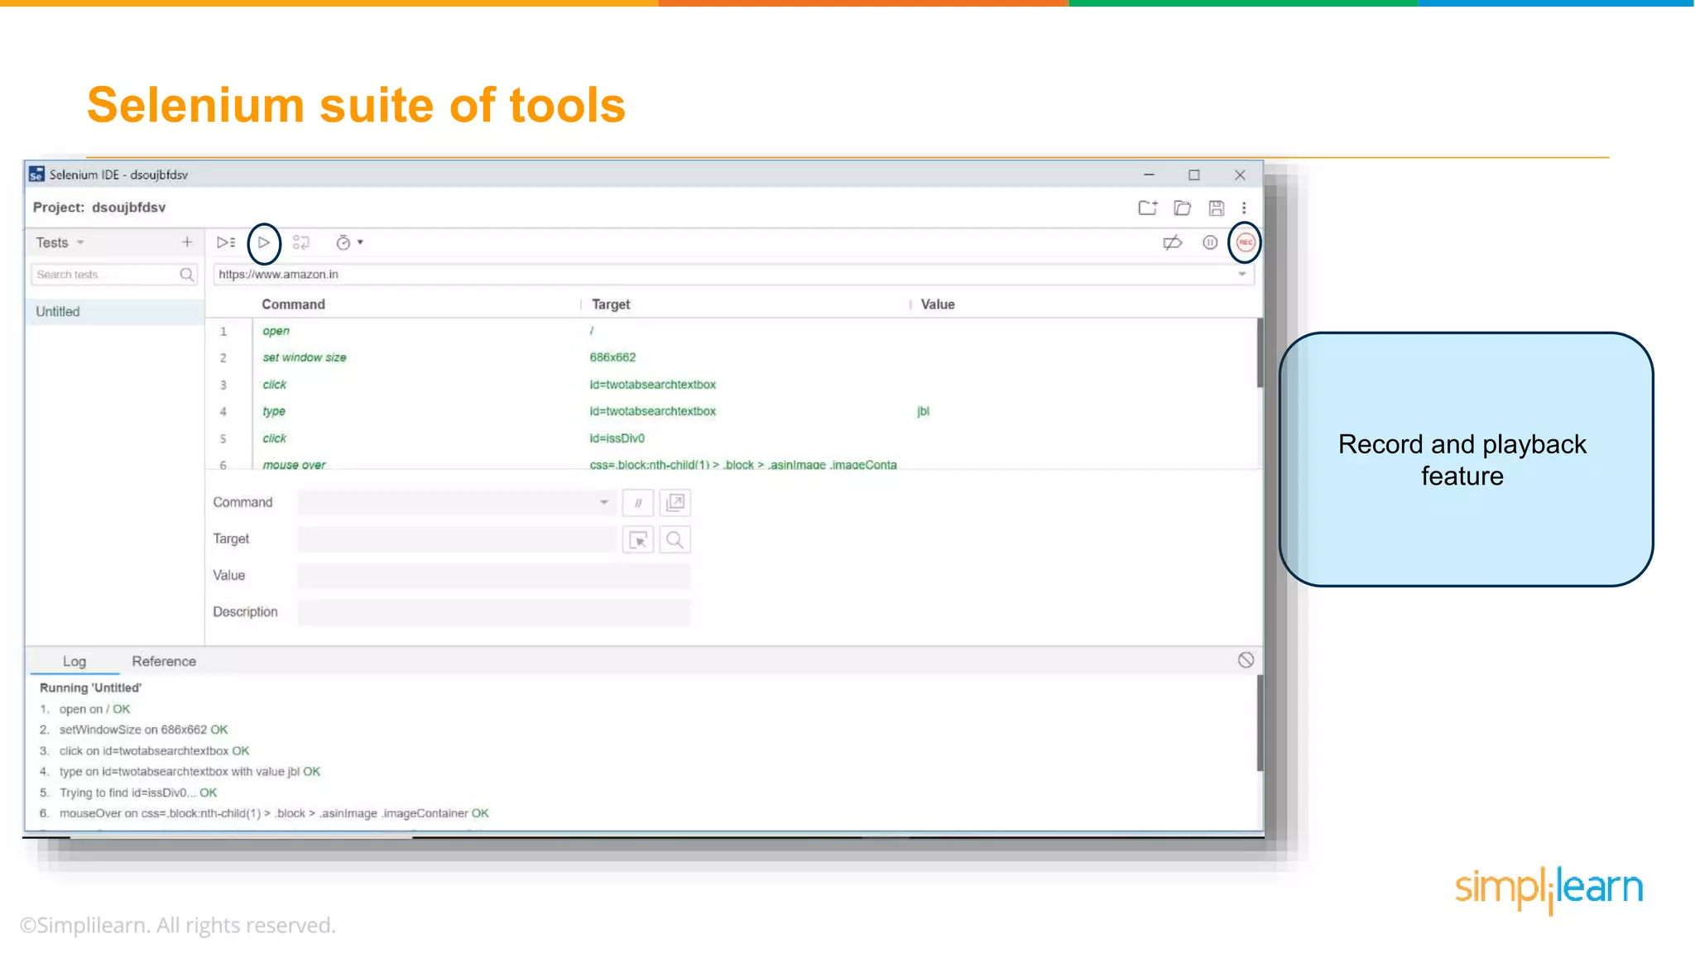Maximize the Selenium IDE window
1695x953 pixels.
point(1193,175)
